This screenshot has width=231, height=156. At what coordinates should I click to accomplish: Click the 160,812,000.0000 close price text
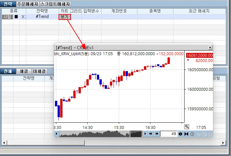(138, 54)
